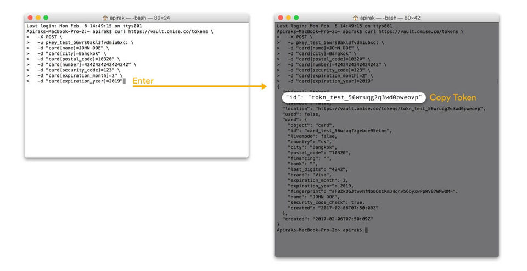Click the "id": "tokn_test_56wruqg2q3wd0pweovp" line

tap(354, 98)
